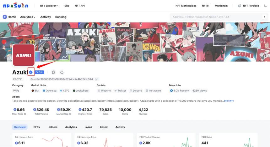Viewport: 270px width, 147px height.
Task: Click the blue Edit button
Action: pos(40,72)
